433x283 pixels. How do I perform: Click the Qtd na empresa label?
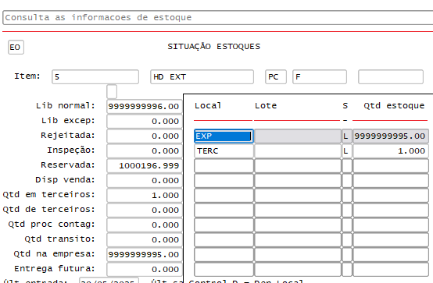coord(55,254)
